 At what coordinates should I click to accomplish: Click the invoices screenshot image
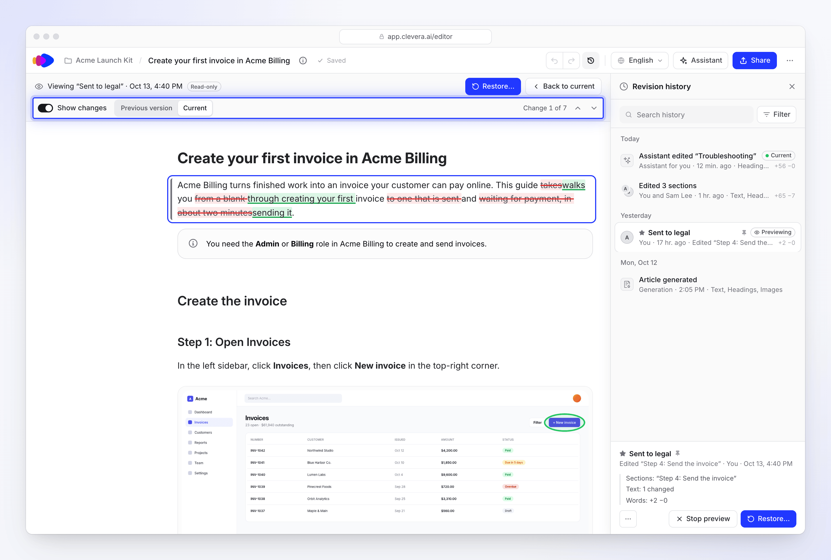[385, 460]
